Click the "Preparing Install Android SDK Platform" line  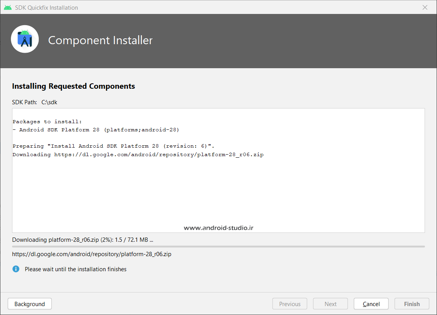113,146
